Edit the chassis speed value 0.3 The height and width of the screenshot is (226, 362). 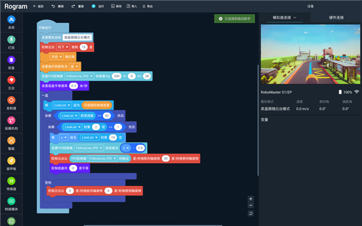coord(74,86)
